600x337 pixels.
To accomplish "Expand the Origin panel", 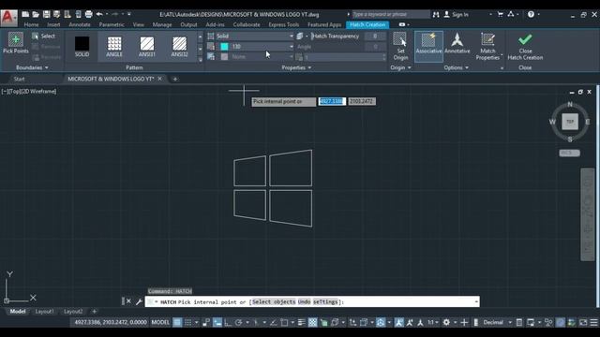I will coord(400,67).
